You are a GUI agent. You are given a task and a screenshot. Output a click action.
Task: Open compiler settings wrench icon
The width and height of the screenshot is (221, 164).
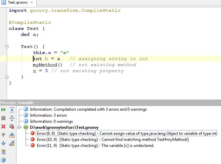point(12,143)
